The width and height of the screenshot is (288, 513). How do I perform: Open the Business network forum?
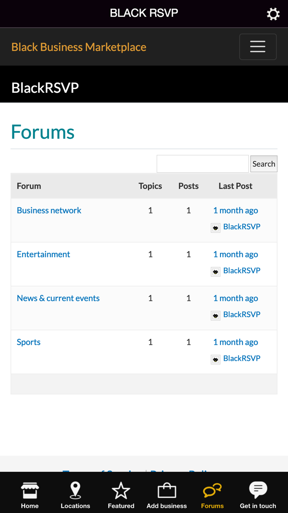click(49, 210)
